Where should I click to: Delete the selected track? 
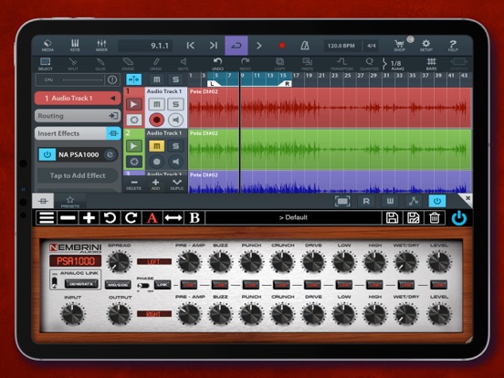point(134,184)
